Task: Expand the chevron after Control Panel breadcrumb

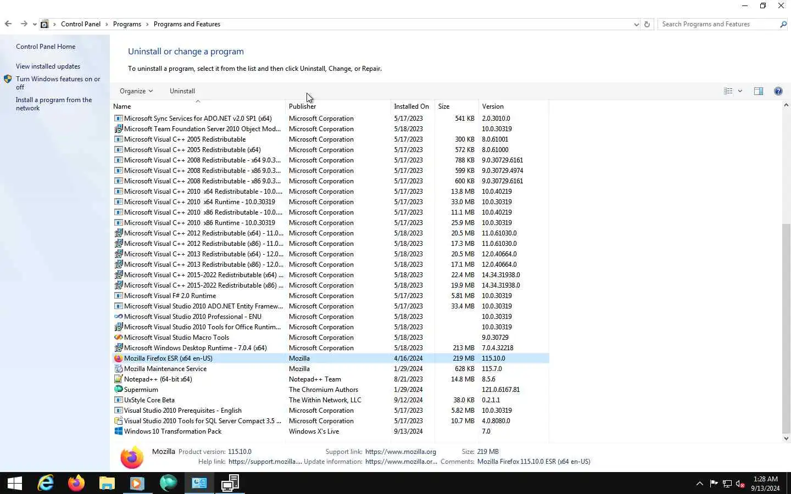Action: pyautogui.click(x=107, y=24)
